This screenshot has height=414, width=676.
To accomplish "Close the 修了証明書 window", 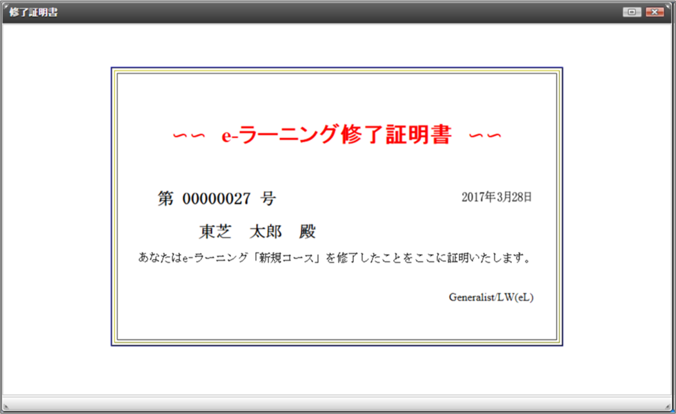I will 654,12.
